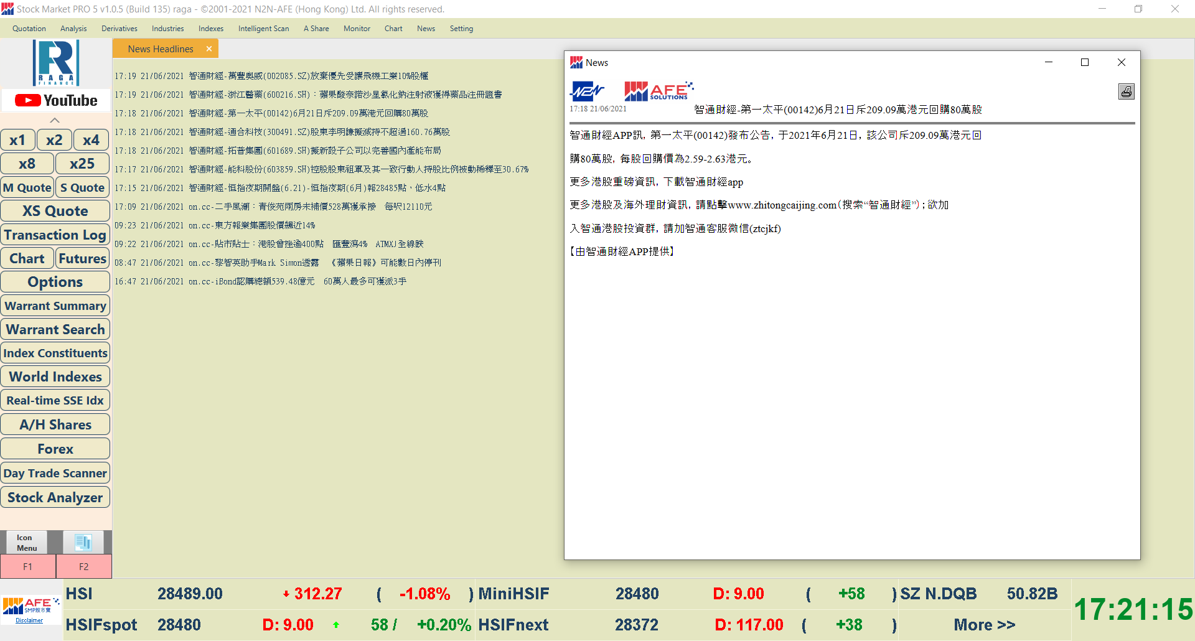The image size is (1195, 641).
Task: Click the AFE SMP logo in status bar
Action: (30, 606)
